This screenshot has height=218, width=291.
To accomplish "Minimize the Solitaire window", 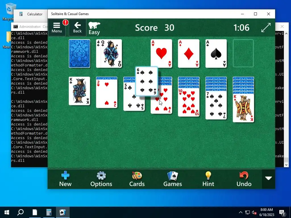I will 242,14.
